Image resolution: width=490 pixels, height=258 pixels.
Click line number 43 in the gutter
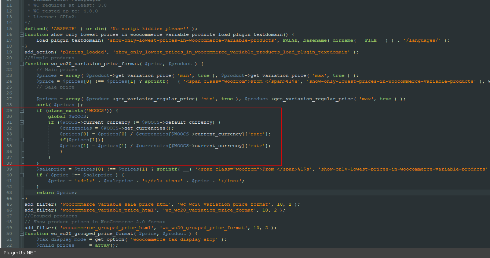(x=9, y=192)
